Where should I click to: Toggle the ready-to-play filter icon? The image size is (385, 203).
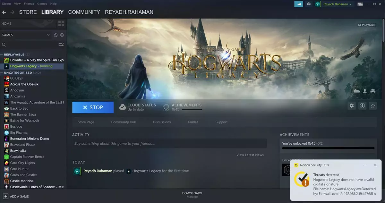coord(62,35)
